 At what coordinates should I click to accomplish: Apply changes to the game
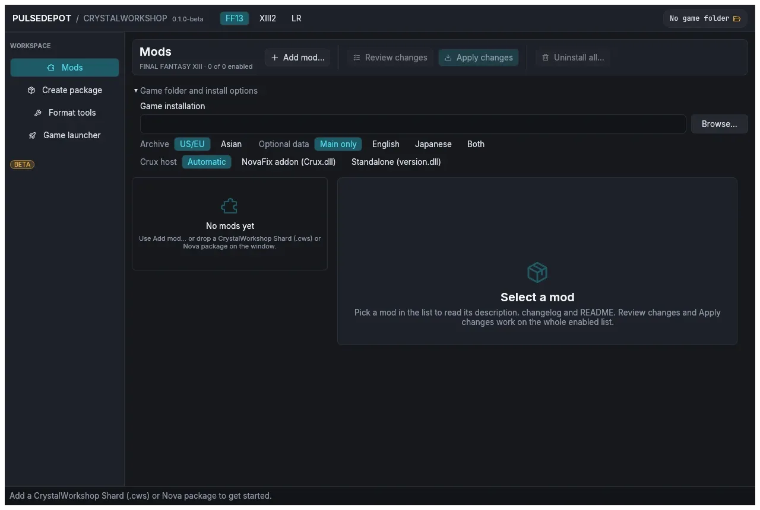479,58
